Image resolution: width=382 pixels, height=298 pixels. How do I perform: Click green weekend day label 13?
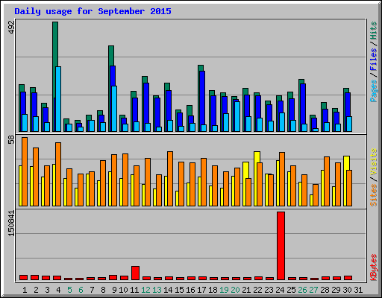157,290
